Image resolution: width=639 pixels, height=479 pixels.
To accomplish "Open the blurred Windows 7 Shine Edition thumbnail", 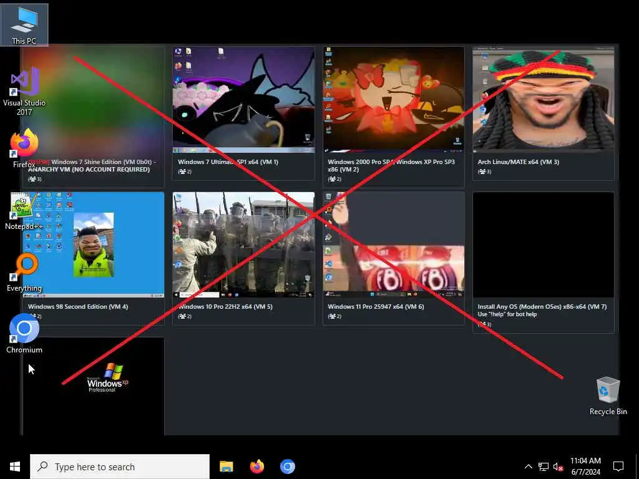I will tap(94, 99).
